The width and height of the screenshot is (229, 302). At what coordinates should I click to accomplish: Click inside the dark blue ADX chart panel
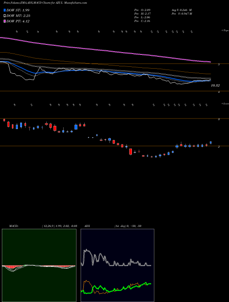click(117, 265)
